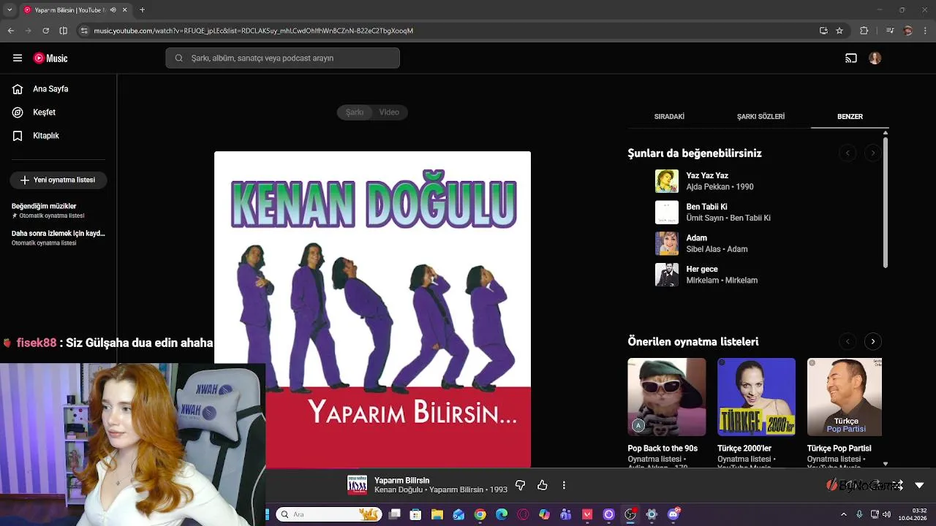Open Microsoft Store from taskbar
This screenshot has height=526, width=936.
pyautogui.click(x=416, y=514)
